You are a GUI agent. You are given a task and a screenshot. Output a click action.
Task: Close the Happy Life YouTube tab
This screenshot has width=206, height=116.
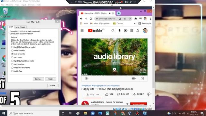[113, 13]
